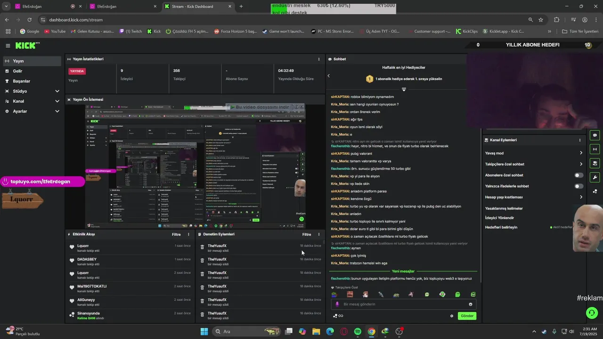Jump to Yeni mesajlar in chat
The height and width of the screenshot is (339, 603).
click(403, 271)
